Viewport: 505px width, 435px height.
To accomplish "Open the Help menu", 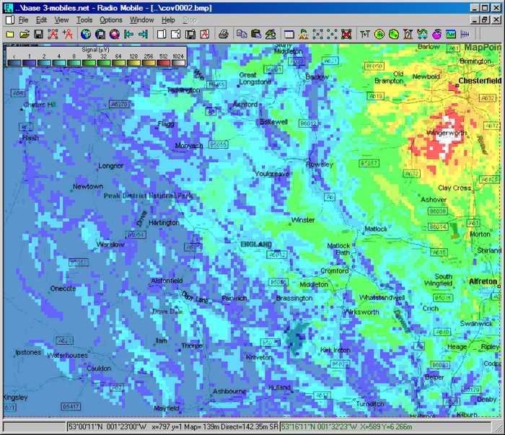I will point(168,20).
